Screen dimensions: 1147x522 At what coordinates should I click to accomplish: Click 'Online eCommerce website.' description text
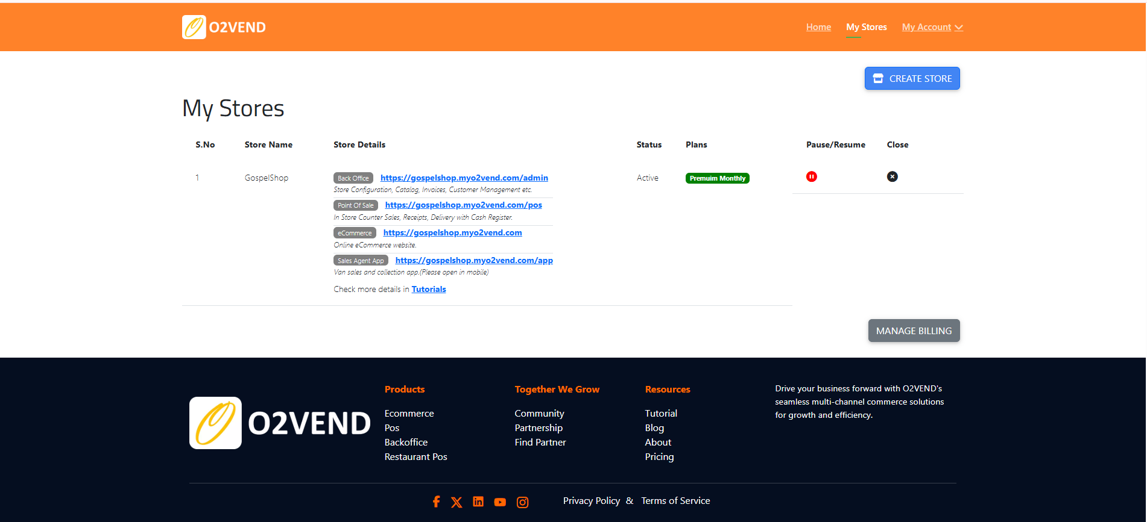click(x=375, y=245)
